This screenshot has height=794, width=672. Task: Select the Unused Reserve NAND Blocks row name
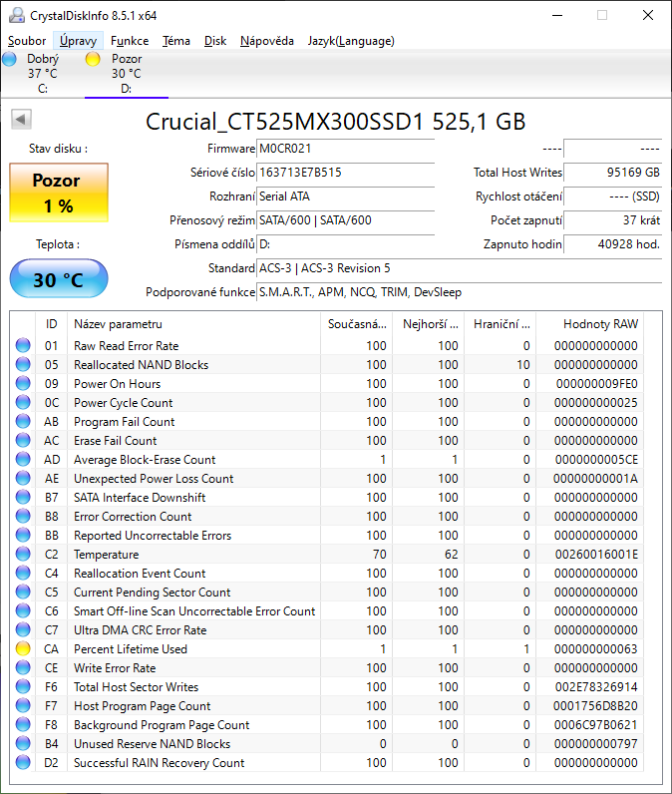pos(152,743)
